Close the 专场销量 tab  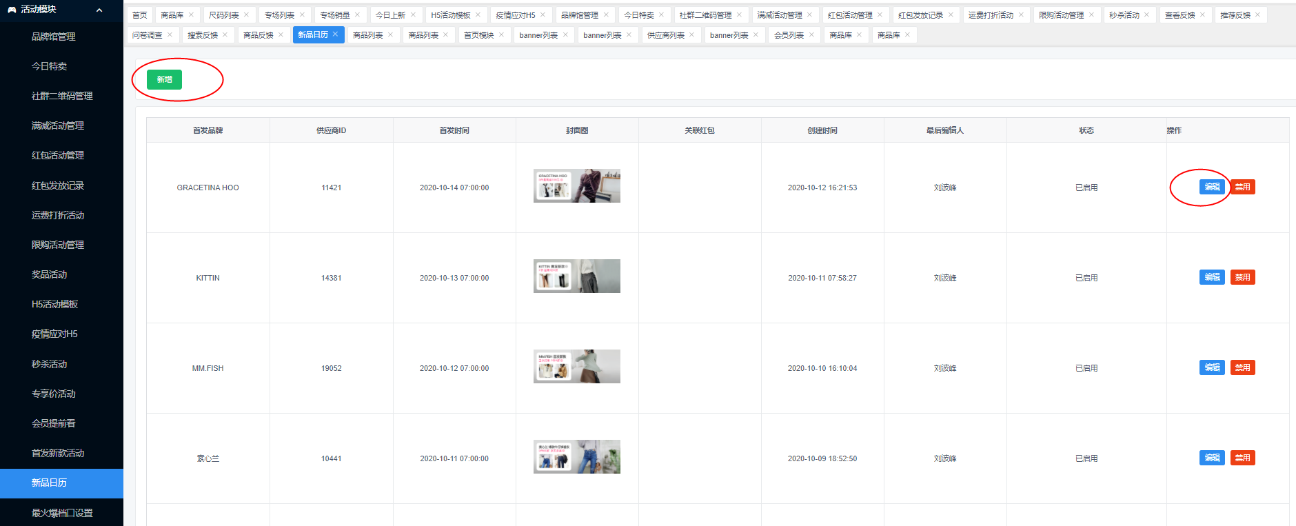pyautogui.click(x=357, y=14)
